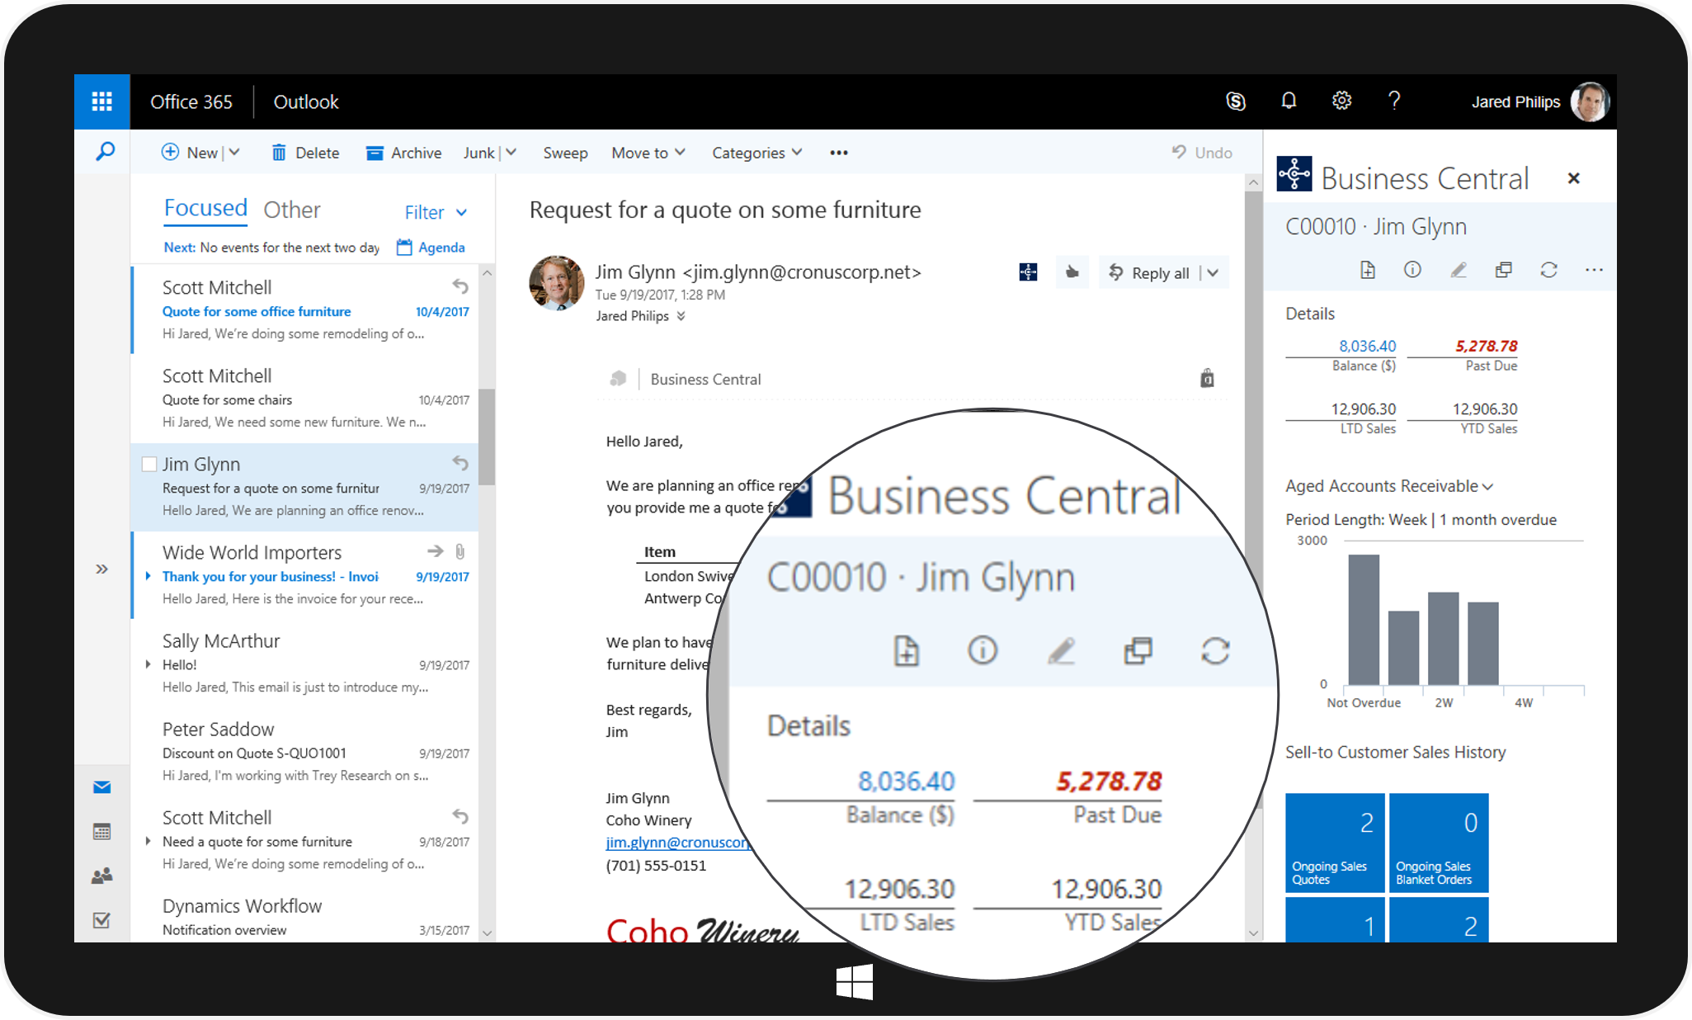Open the Business Central add-in icon on the message
The height and width of the screenshot is (1020, 1692).
point(1028,272)
